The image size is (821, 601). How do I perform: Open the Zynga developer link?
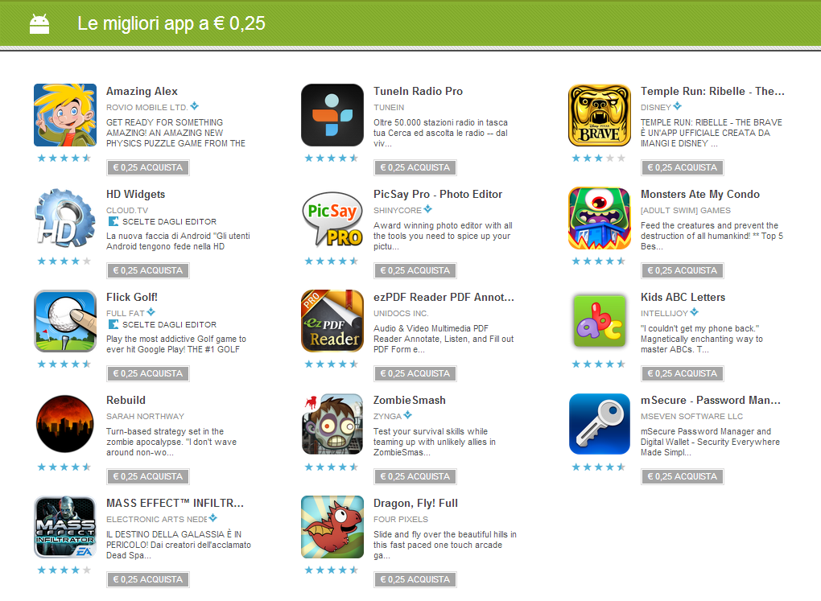[387, 416]
